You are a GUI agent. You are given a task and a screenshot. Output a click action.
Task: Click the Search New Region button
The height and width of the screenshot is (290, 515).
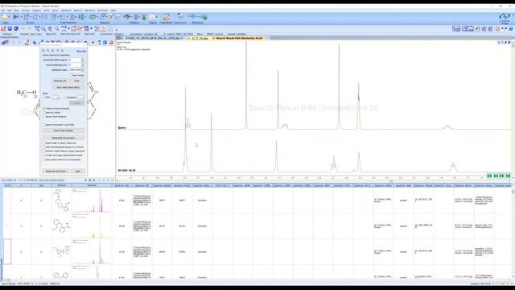63,130
